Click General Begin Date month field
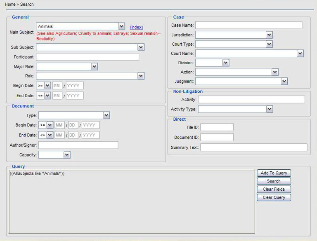The width and height of the screenshot is (317, 241). 57,86
